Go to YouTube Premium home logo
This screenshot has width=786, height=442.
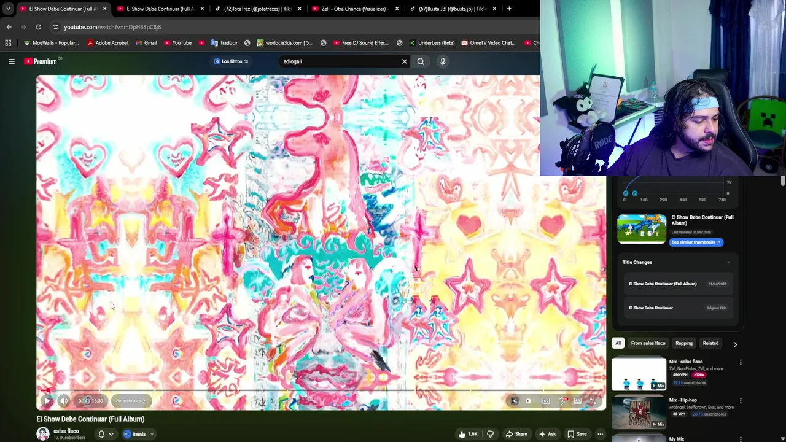click(x=42, y=61)
